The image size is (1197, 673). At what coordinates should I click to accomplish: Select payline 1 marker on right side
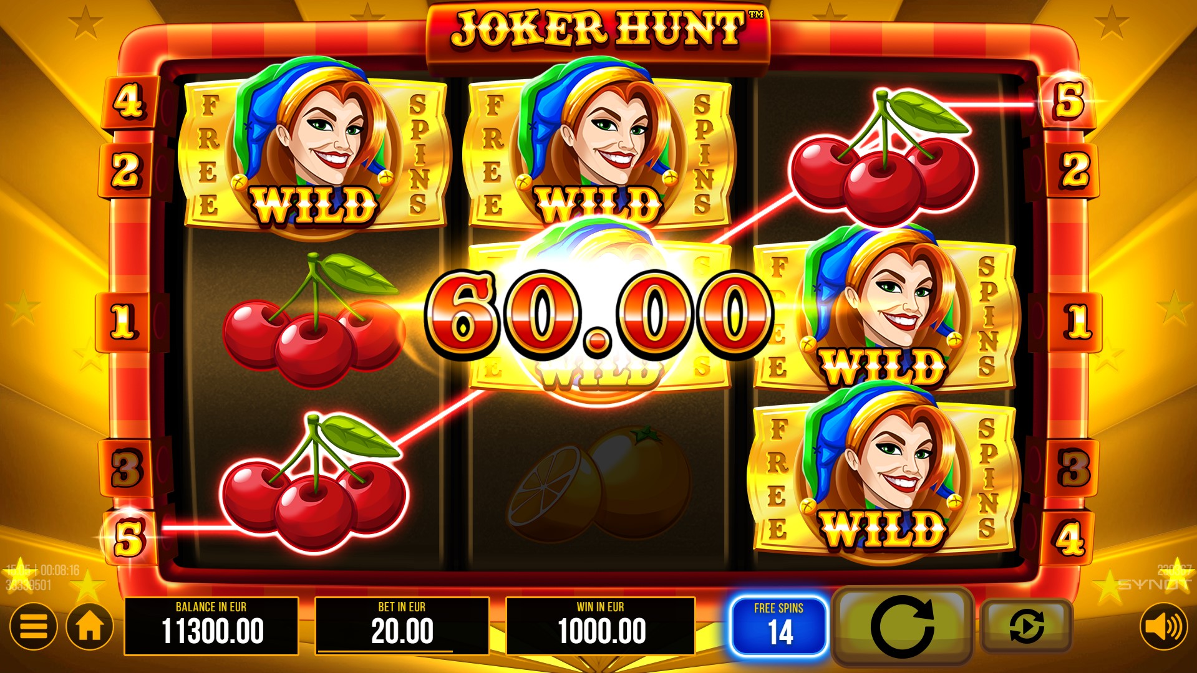click(1077, 322)
